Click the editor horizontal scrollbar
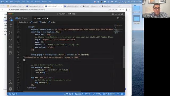The height and width of the screenshot is (96, 170). 52,91
